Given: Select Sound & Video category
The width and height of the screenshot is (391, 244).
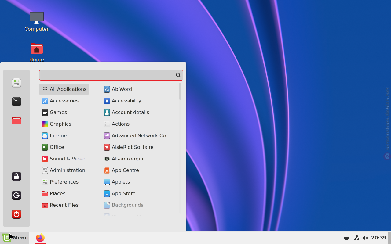Looking at the screenshot, I should coord(64,159).
